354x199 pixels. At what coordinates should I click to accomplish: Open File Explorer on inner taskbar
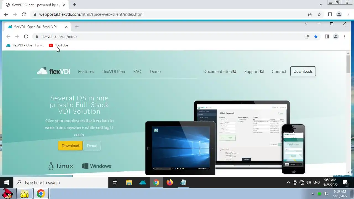(129, 182)
